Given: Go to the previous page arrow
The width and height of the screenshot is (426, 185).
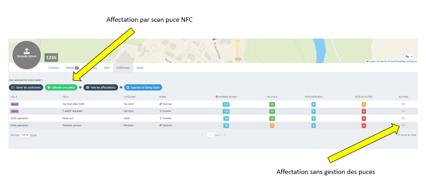Looking at the screenshot, I should [202, 134].
